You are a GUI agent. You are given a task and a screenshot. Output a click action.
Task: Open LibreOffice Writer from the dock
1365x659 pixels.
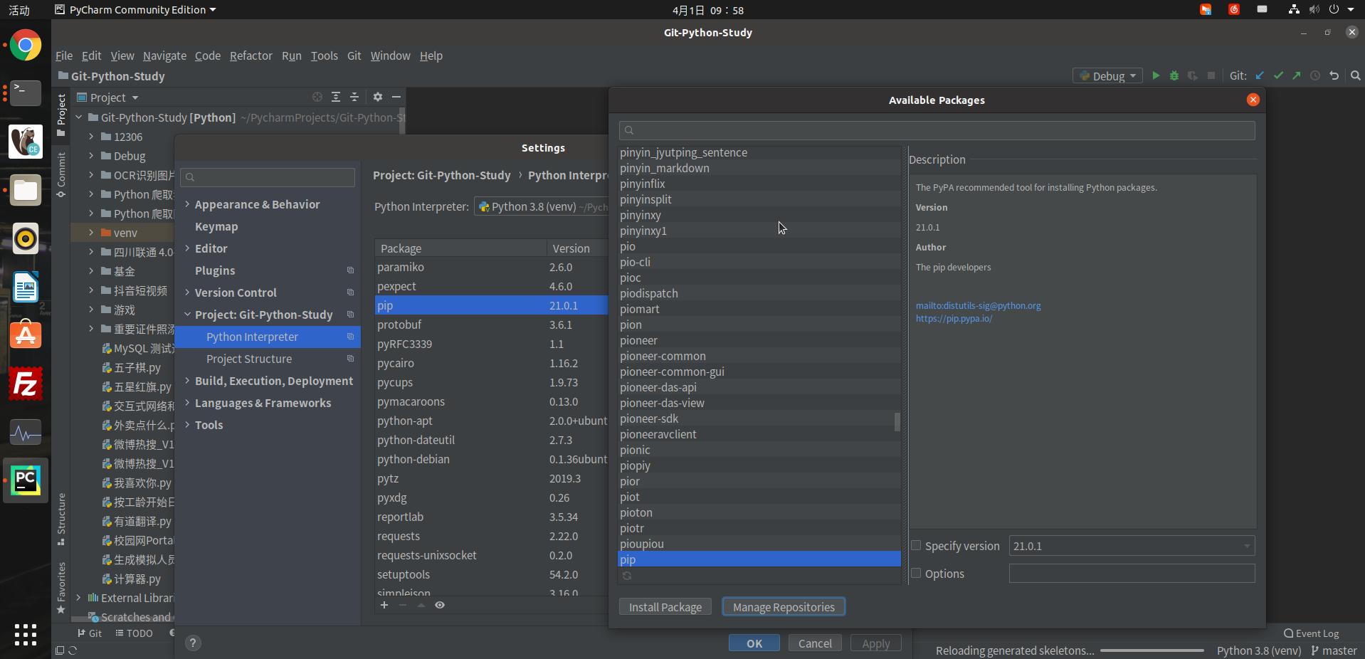pyautogui.click(x=26, y=288)
